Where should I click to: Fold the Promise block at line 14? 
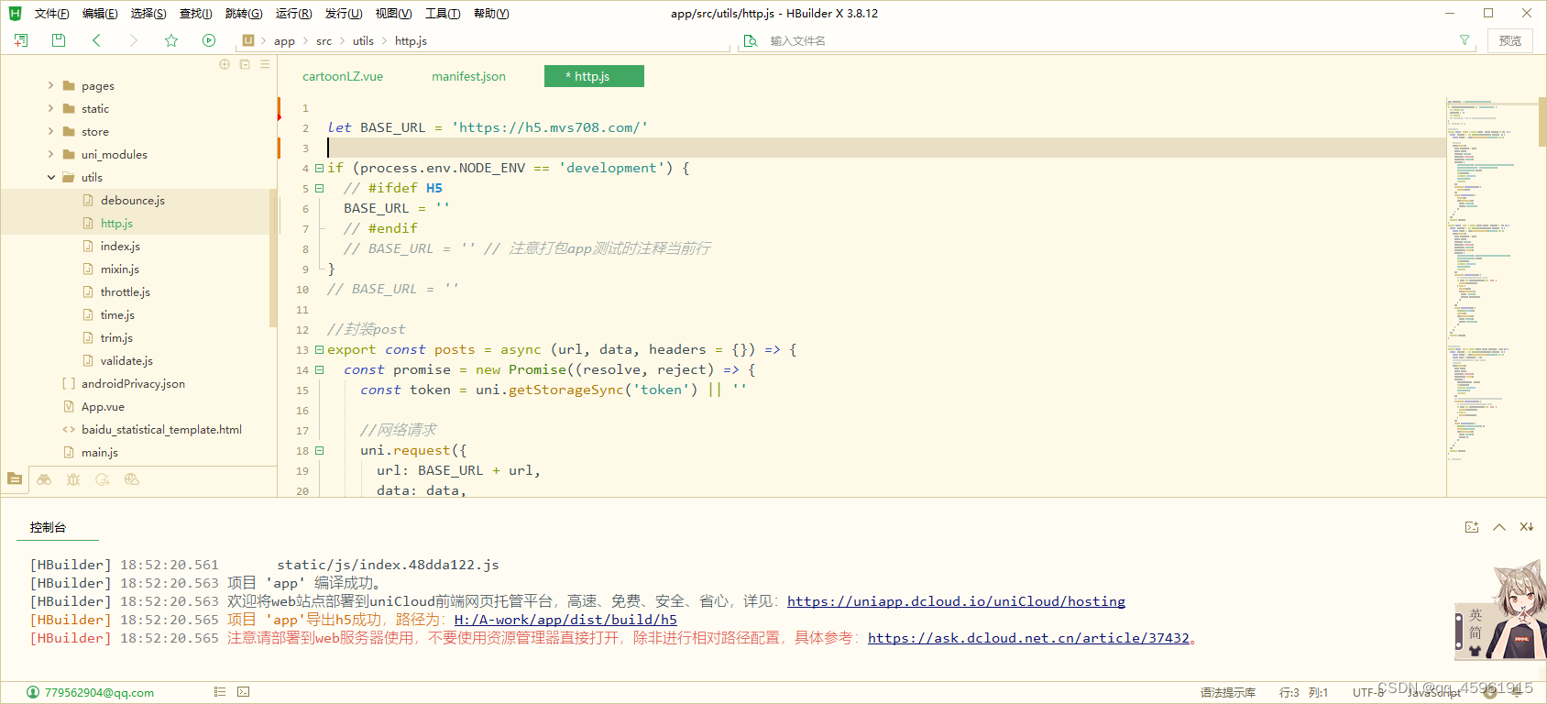[x=319, y=369]
